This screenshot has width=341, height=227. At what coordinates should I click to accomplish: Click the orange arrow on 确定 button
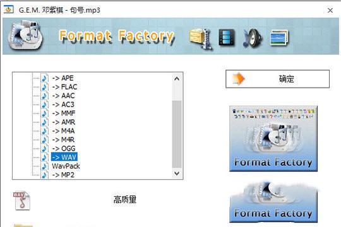click(x=239, y=79)
